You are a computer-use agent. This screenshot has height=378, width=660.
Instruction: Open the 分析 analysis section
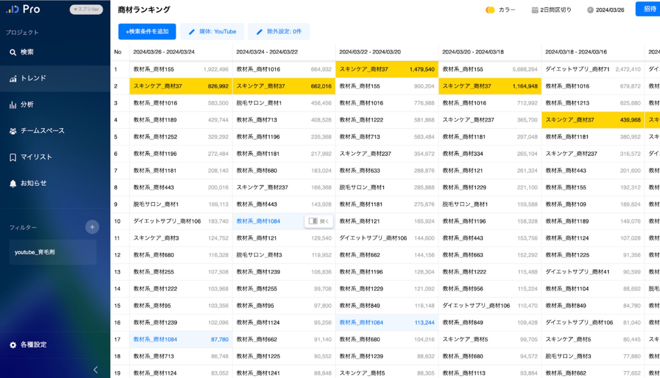21,104
